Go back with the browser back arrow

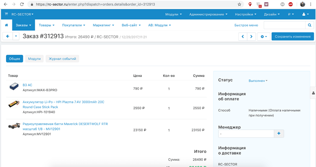[5, 4]
